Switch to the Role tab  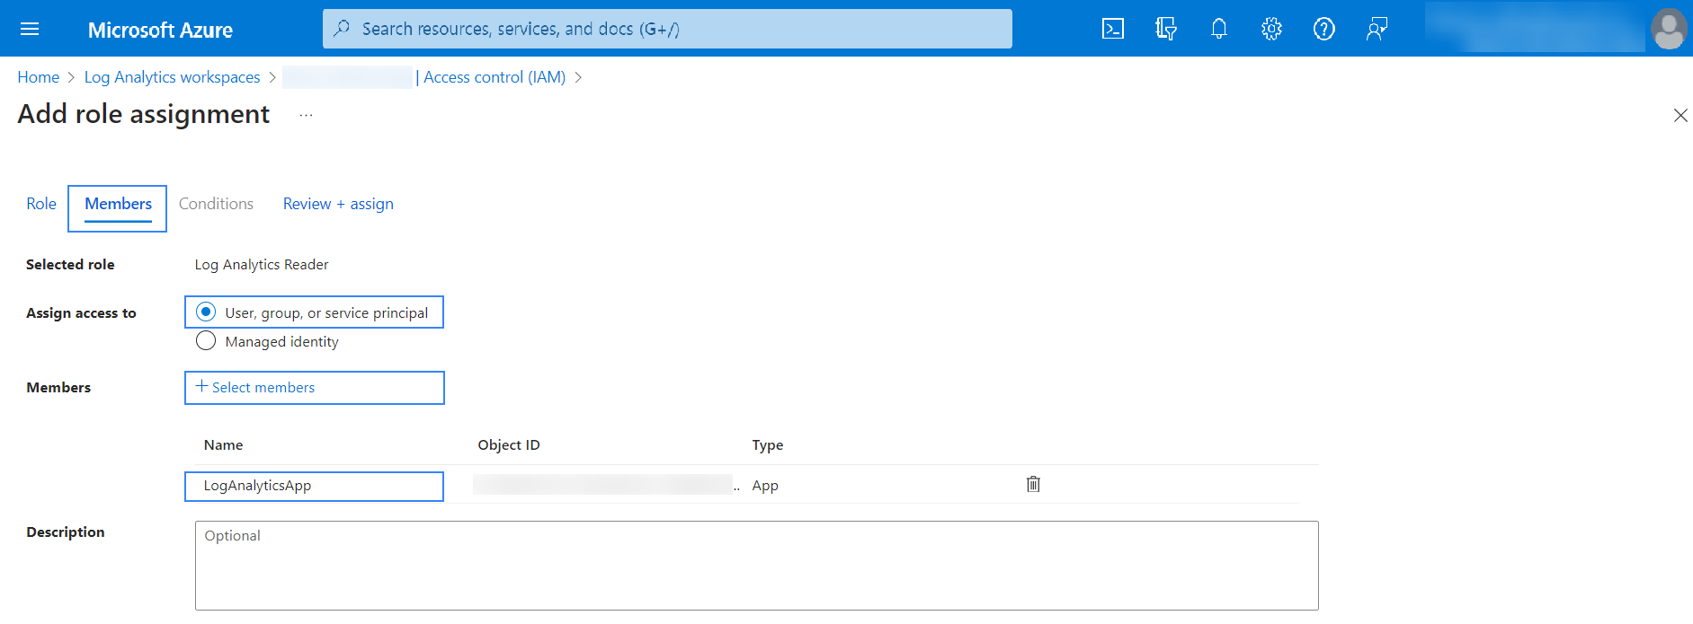click(41, 204)
